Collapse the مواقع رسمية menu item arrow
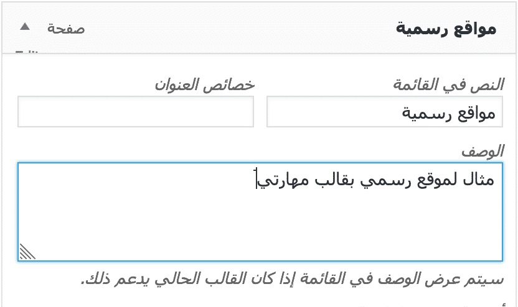This screenshot has width=518, height=307. tap(24, 27)
